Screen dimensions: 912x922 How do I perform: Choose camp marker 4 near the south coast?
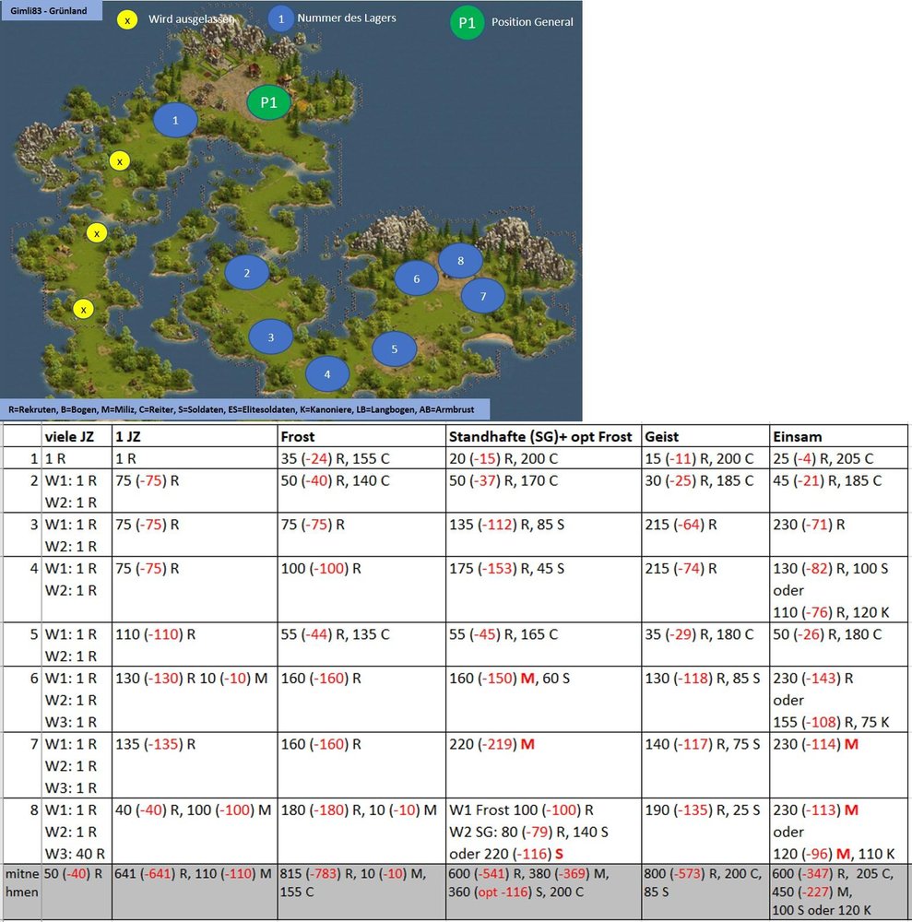pyautogui.click(x=327, y=373)
